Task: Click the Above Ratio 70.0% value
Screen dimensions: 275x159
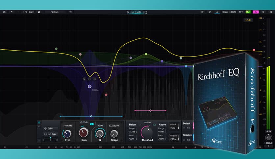Action: [161, 139]
